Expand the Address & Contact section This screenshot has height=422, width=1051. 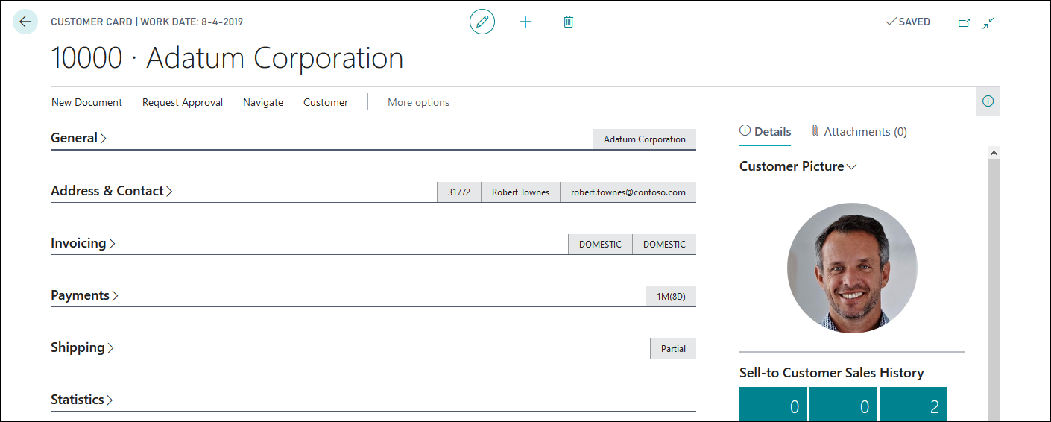pos(112,191)
